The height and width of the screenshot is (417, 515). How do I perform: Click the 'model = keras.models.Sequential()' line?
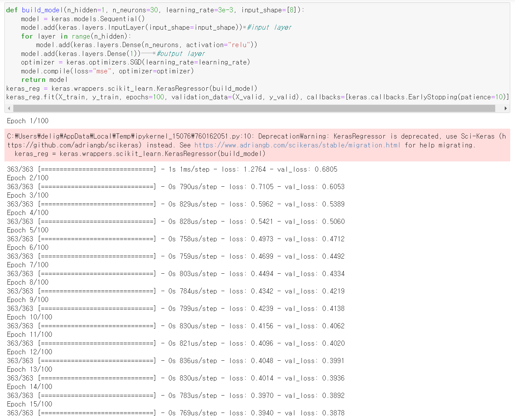coord(83,19)
